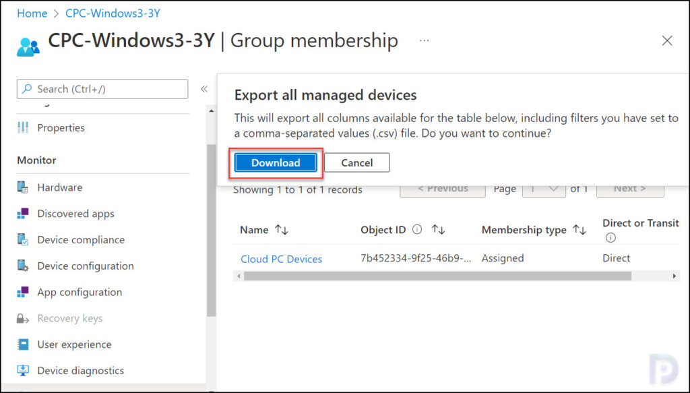This screenshot has height=393, width=690.
Task: Click the Properties icon in the sidebar
Action: click(23, 127)
